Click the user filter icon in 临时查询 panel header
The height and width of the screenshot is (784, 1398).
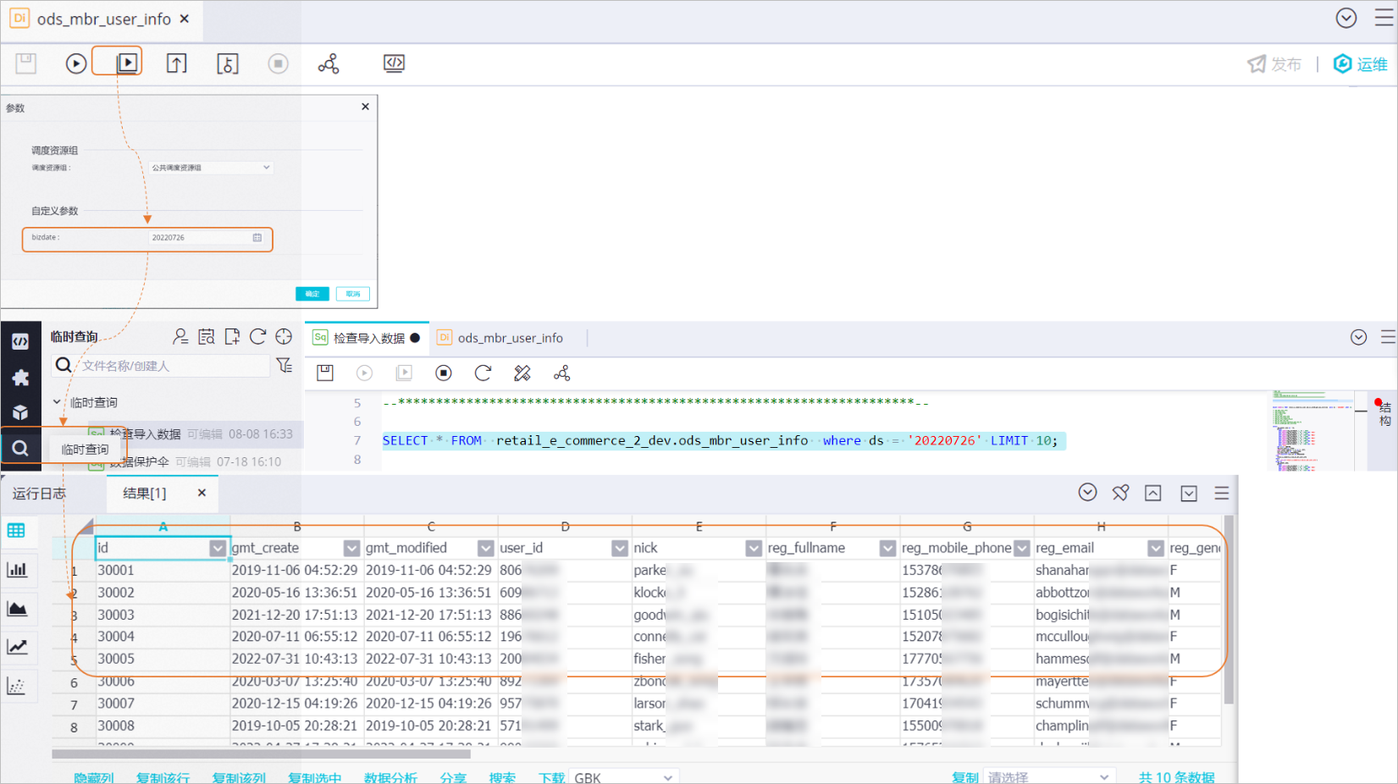tap(180, 337)
